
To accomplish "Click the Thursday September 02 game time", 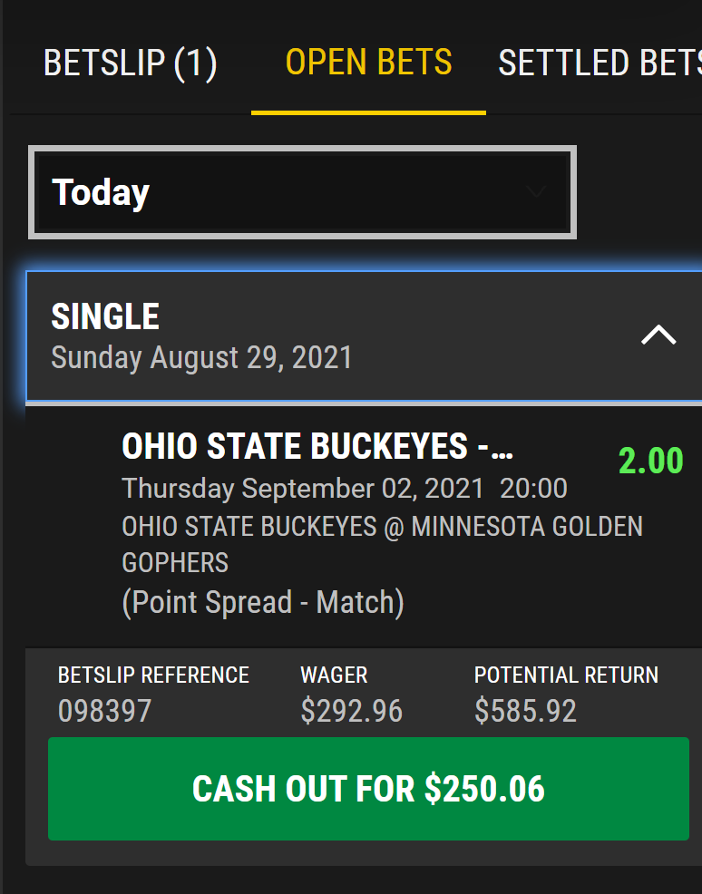I will [345, 489].
